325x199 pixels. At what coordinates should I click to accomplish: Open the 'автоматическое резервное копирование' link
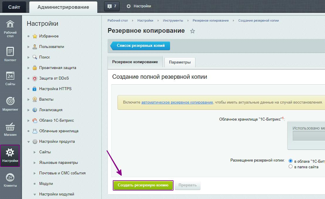(x=177, y=102)
